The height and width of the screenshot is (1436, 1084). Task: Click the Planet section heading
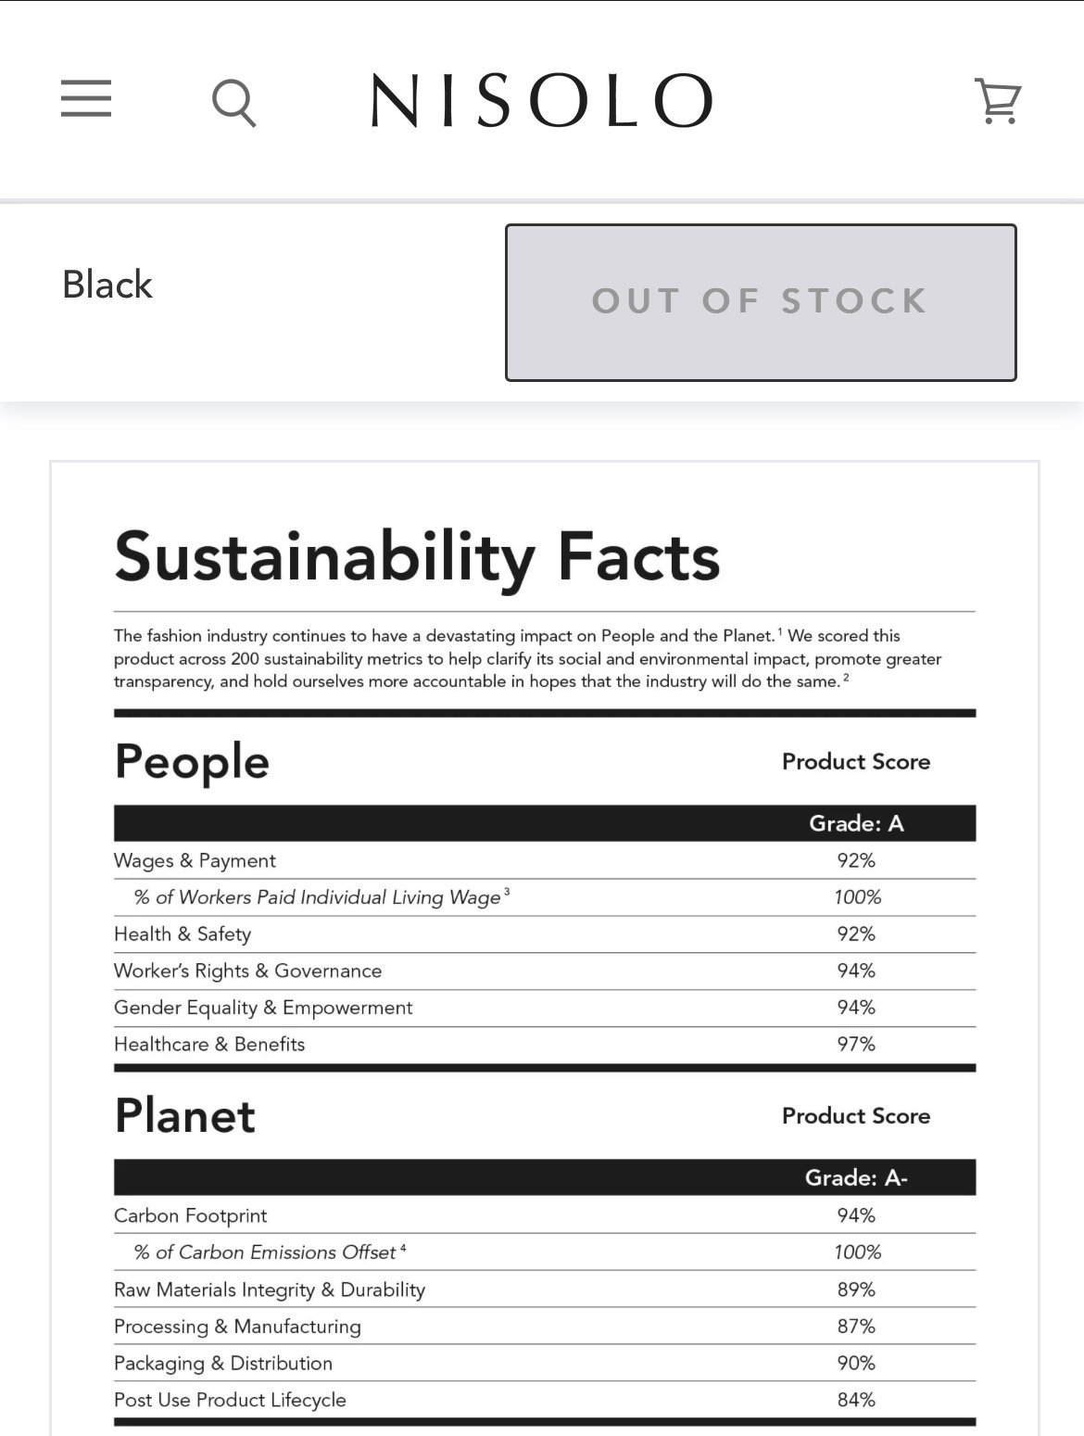[185, 1115]
